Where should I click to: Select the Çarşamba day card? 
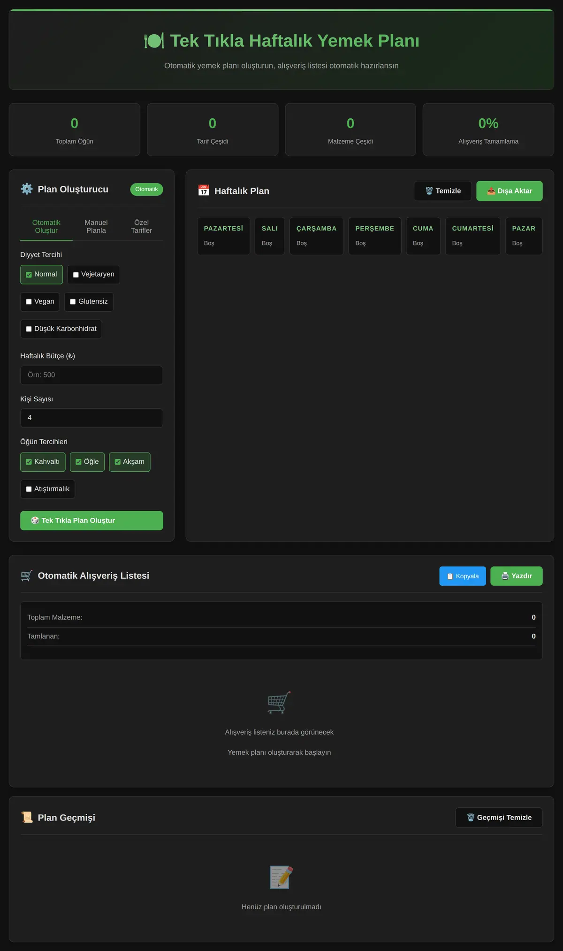point(317,236)
